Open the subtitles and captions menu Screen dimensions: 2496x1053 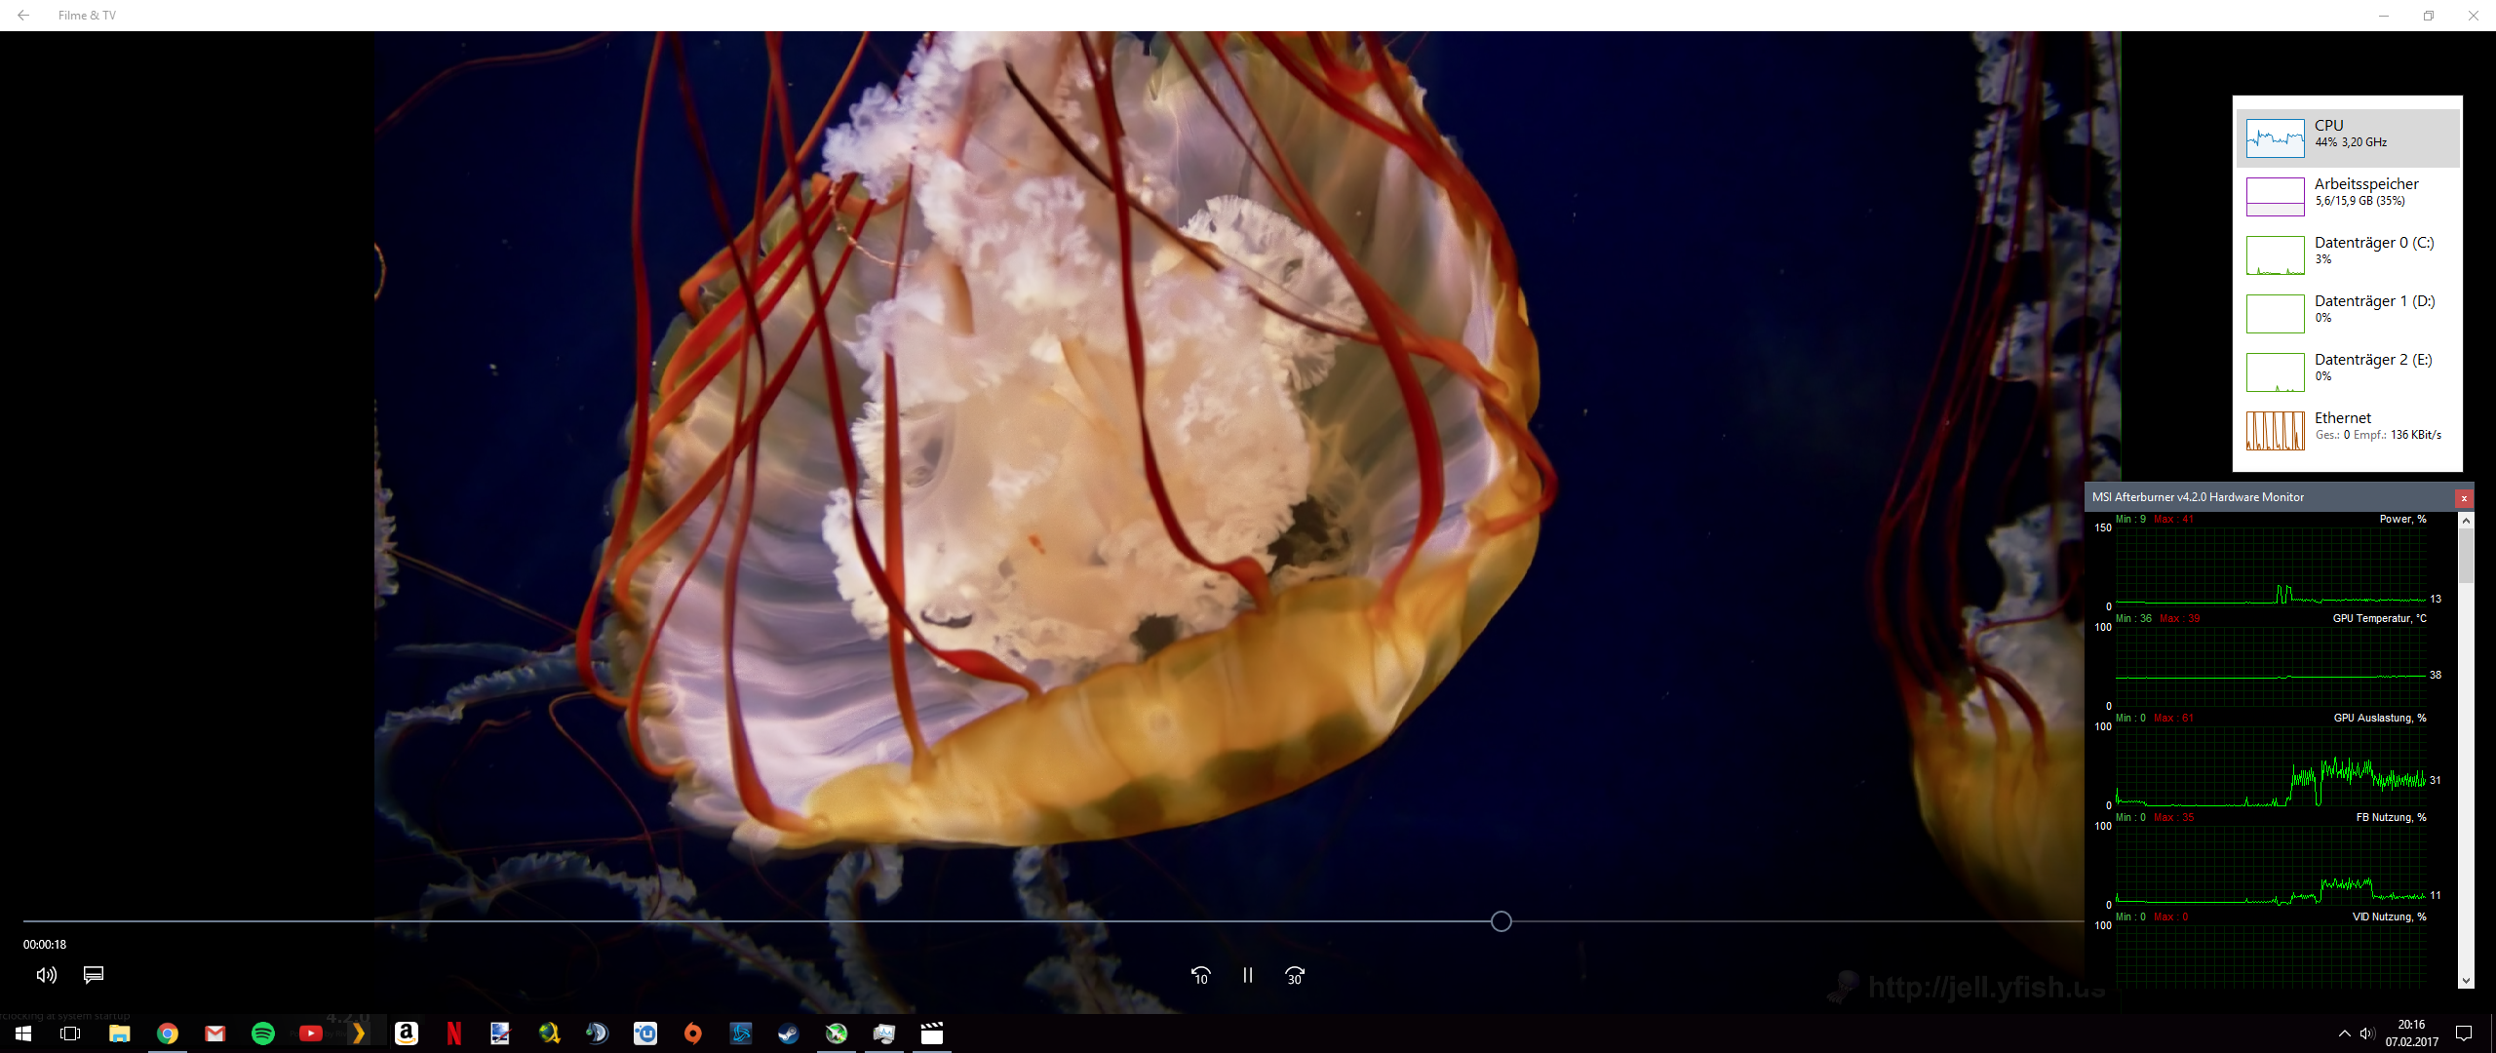point(94,975)
